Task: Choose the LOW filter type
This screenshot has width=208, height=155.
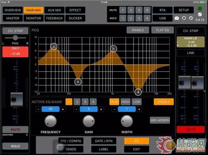Action: pos(136,102)
